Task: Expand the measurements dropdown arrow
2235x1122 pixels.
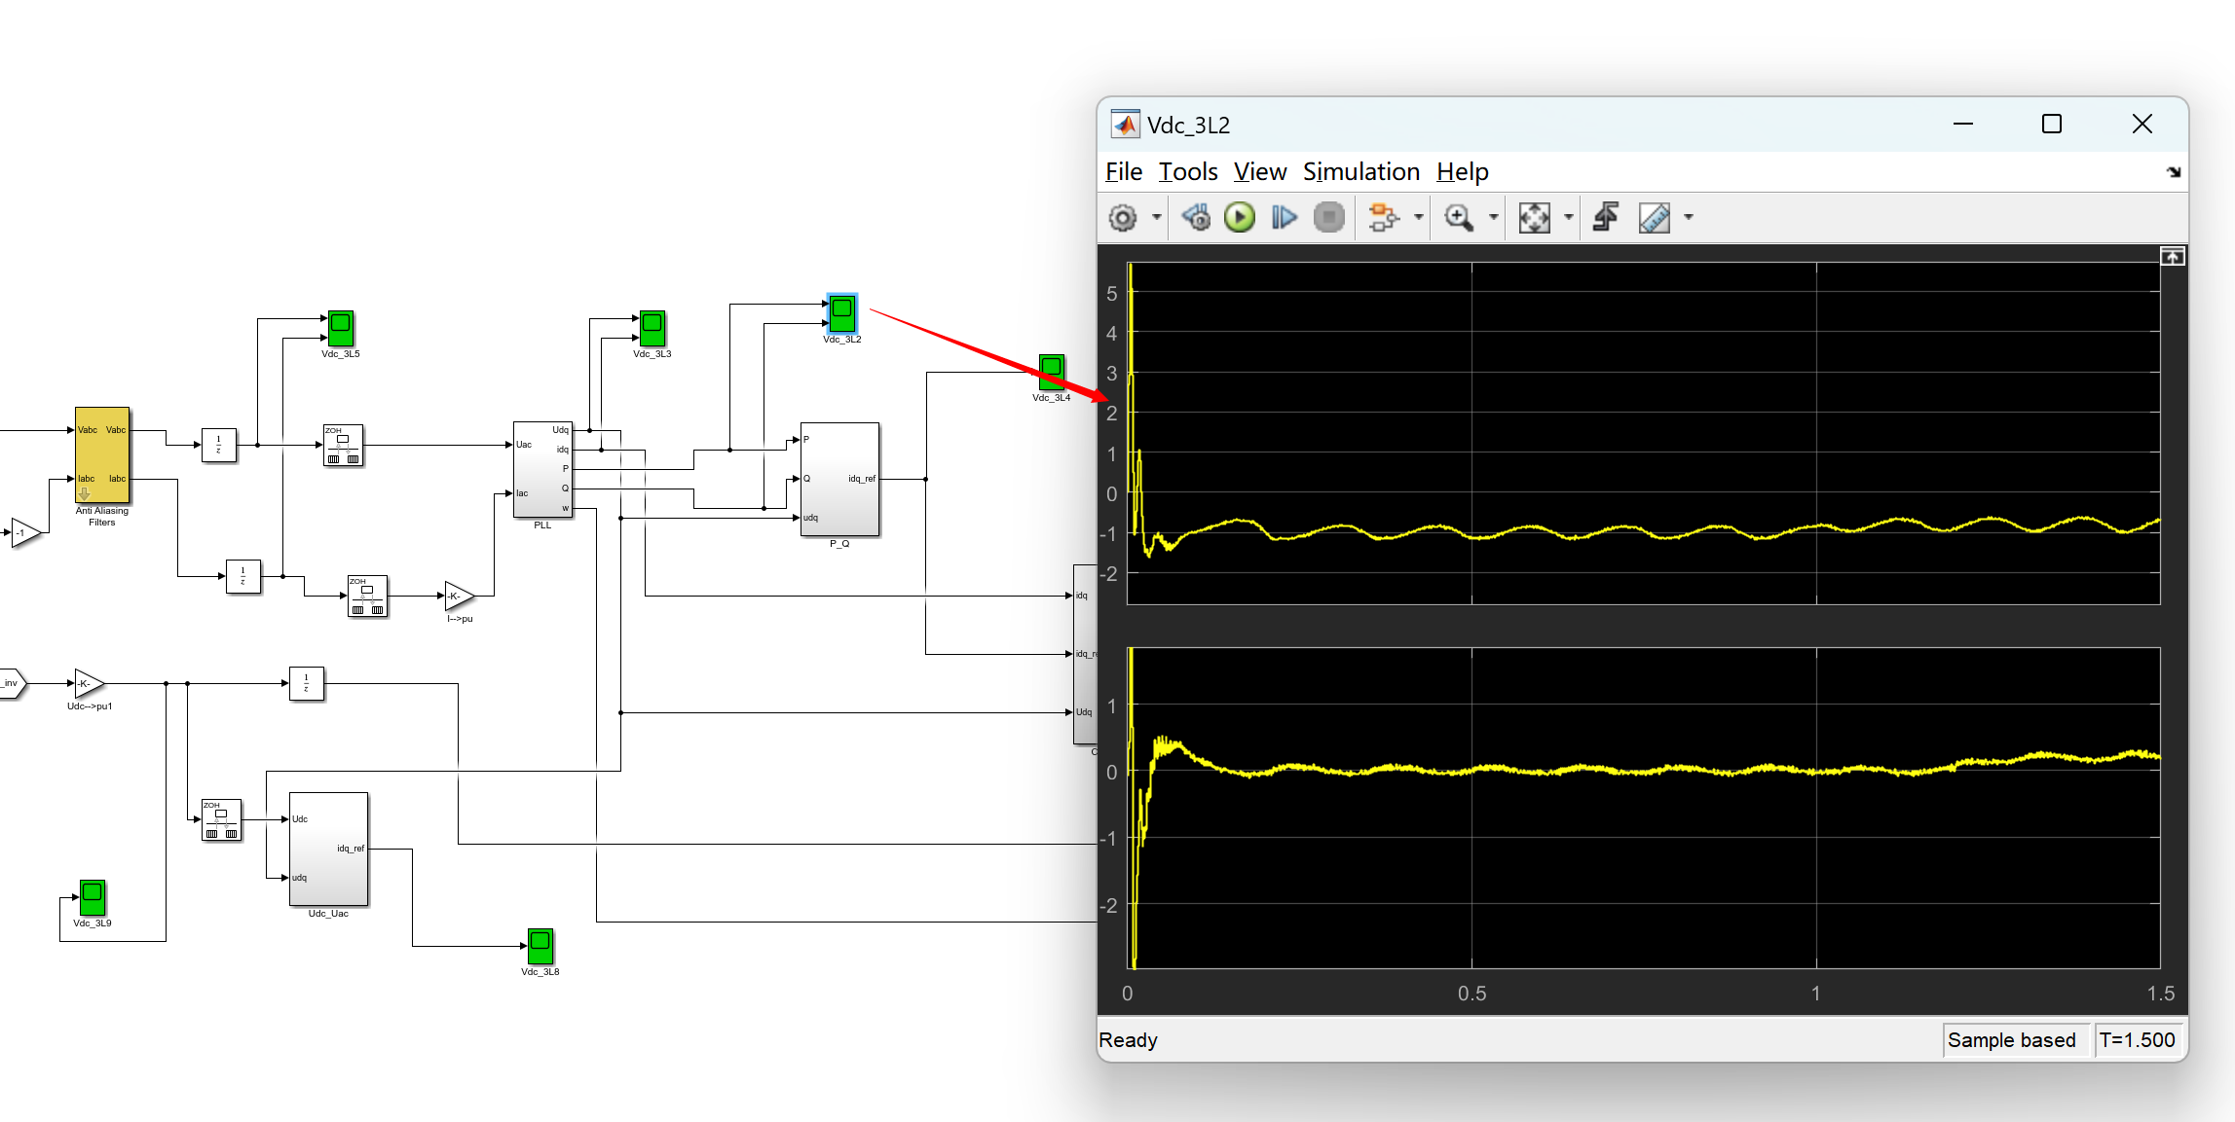Action: click(x=1689, y=218)
